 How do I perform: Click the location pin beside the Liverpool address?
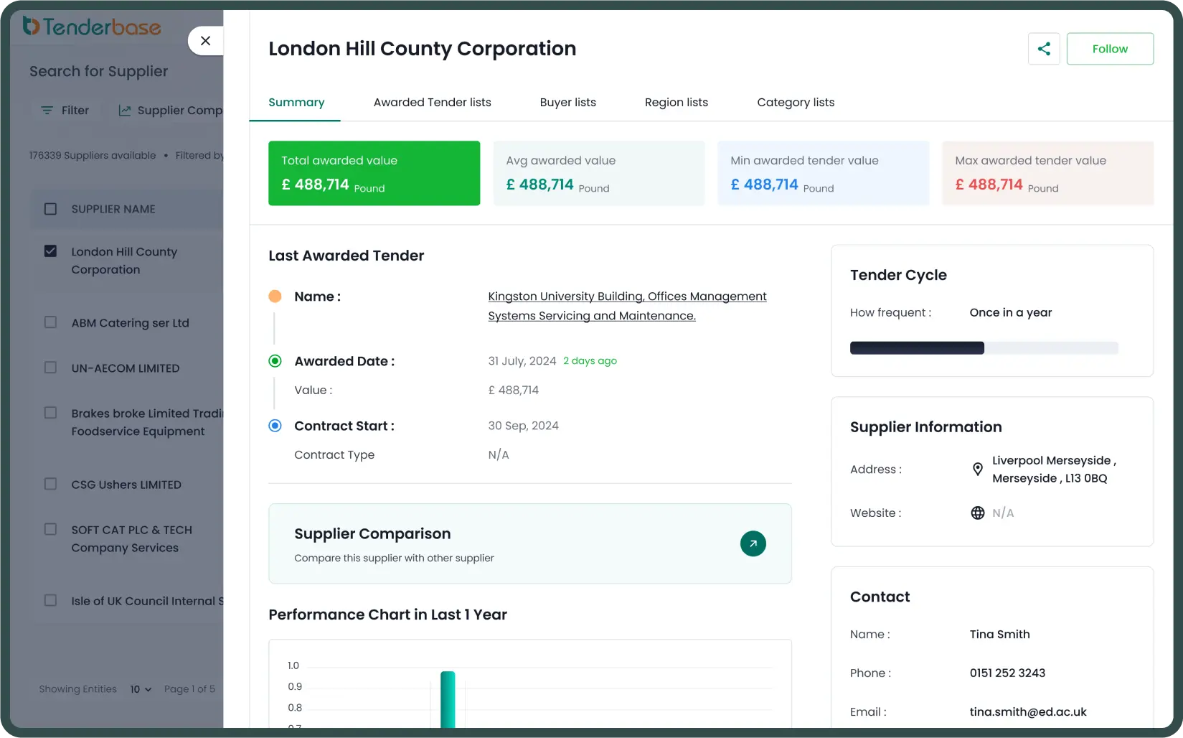coord(977,469)
